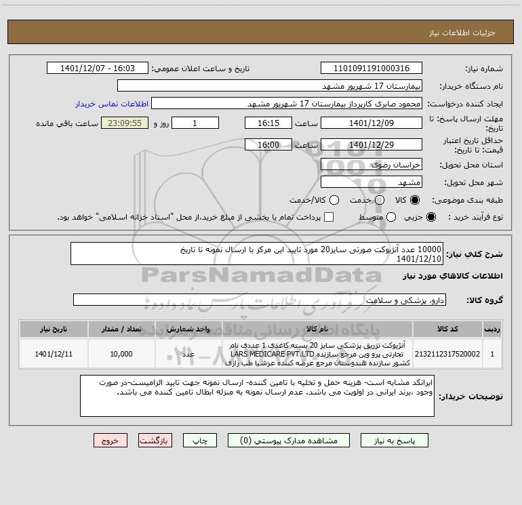This screenshot has width=522, height=505.
Task: Select the جزیی purchase type radio
Action: (x=430, y=217)
